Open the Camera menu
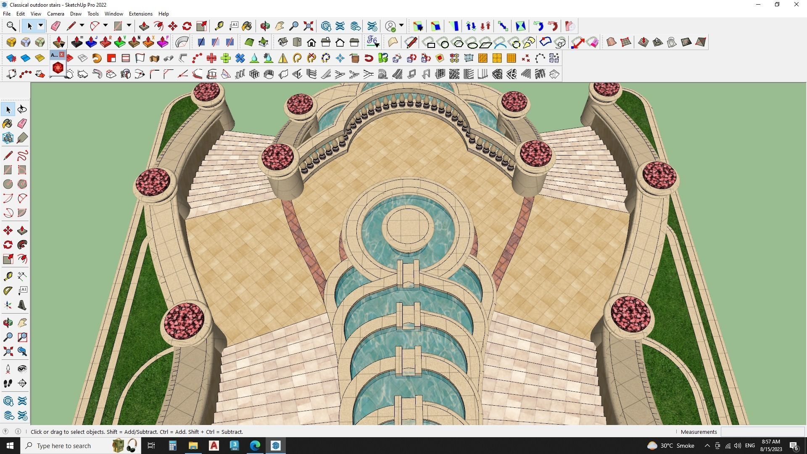The height and width of the screenshot is (454, 807). pos(55,14)
